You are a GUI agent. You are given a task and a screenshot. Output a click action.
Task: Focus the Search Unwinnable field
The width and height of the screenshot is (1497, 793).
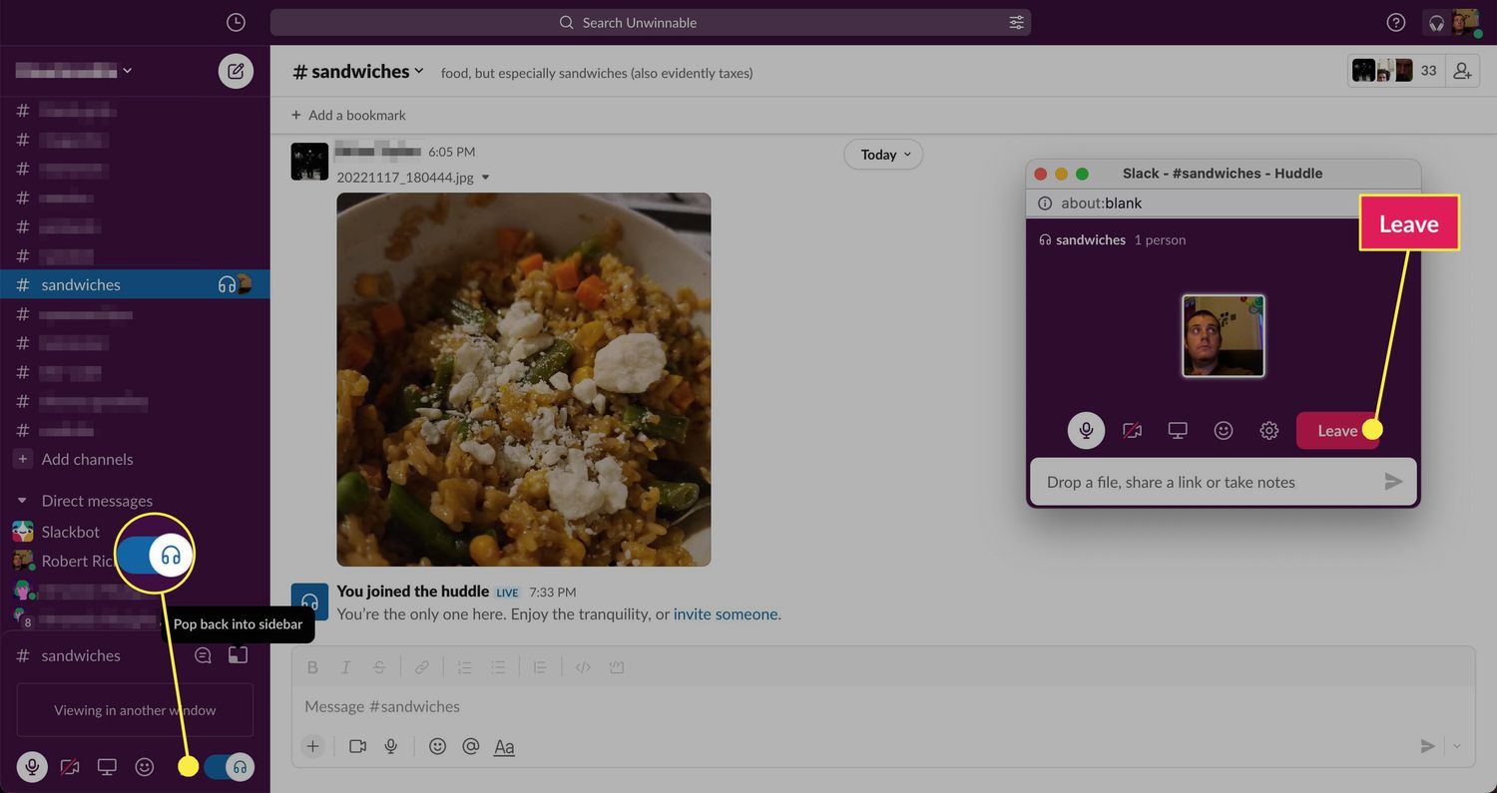651,22
